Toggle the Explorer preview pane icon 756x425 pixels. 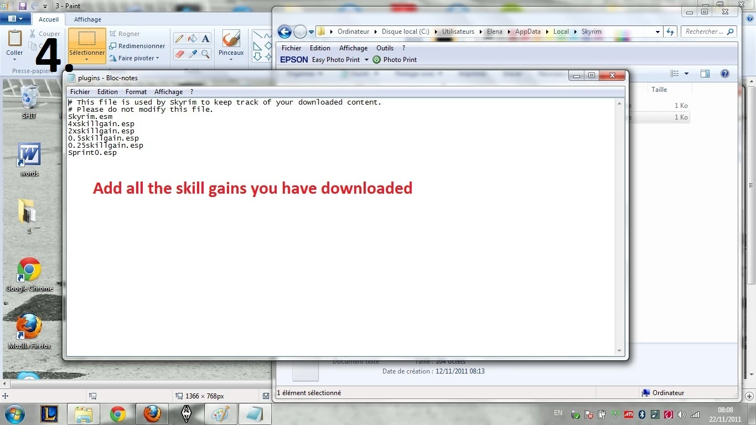click(x=705, y=74)
